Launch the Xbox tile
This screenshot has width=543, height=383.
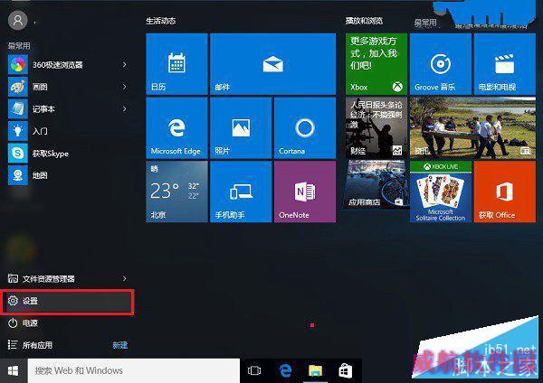tap(376, 63)
